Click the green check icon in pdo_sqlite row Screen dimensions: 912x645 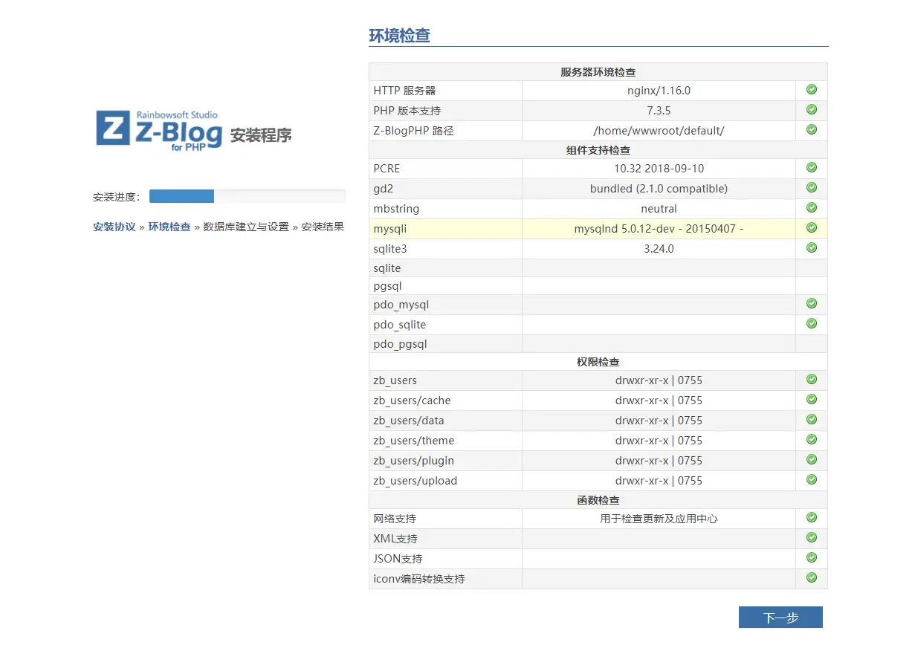click(x=812, y=323)
